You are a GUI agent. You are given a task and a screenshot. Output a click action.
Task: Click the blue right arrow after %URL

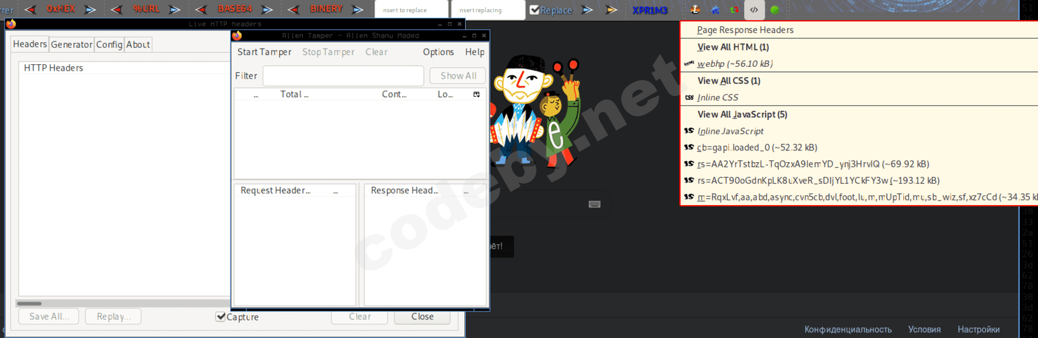pyautogui.click(x=175, y=10)
